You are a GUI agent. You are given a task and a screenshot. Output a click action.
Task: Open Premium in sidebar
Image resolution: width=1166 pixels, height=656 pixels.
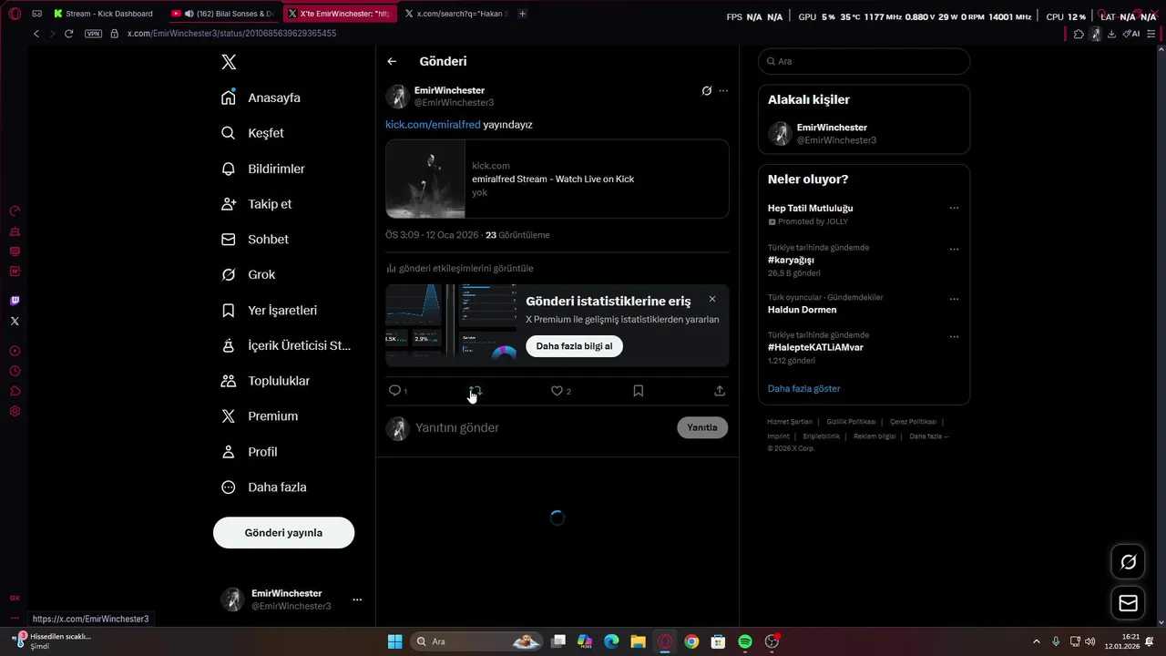(261, 415)
